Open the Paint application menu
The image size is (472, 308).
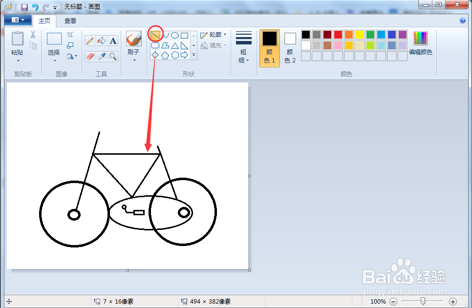click(18, 20)
